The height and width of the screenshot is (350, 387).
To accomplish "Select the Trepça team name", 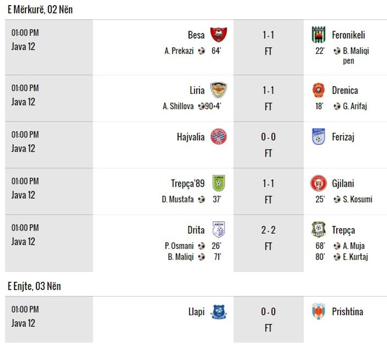I will click(x=343, y=230).
